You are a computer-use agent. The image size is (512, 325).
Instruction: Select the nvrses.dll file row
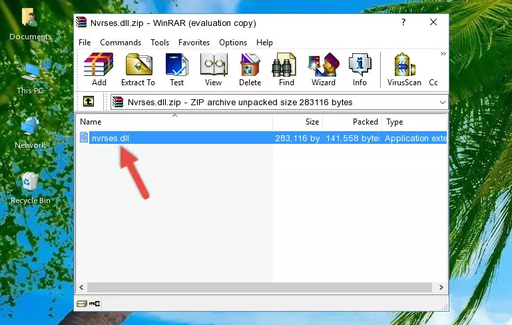[x=262, y=138]
